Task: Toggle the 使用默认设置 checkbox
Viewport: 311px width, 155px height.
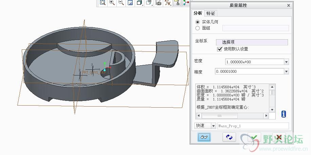Action: coord(219,49)
